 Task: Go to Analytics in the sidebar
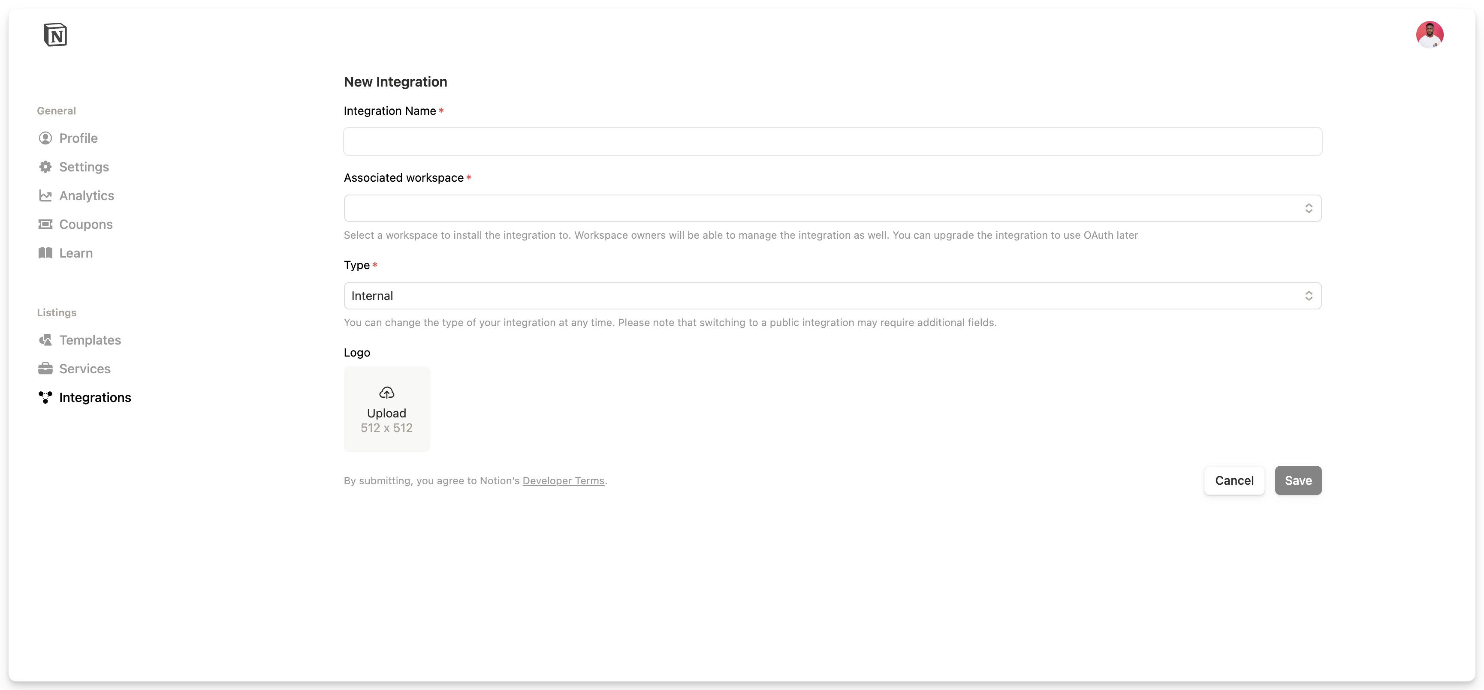click(86, 196)
